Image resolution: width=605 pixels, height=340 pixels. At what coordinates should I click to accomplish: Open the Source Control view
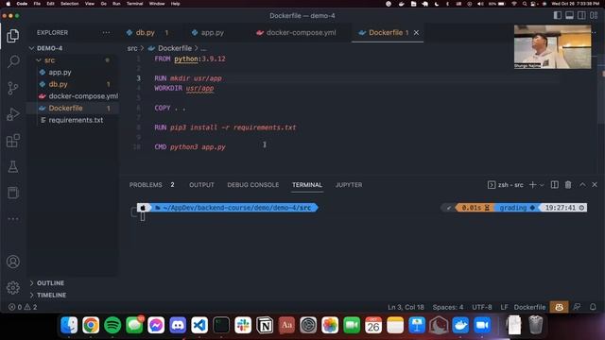pyautogui.click(x=13, y=88)
